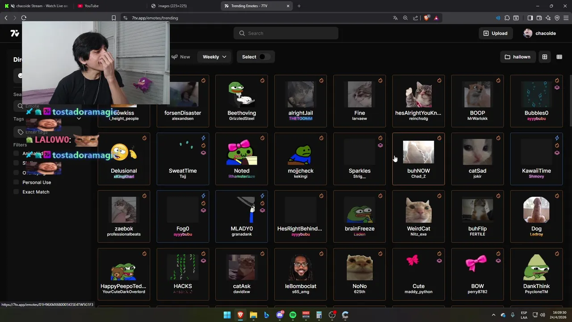This screenshot has width=572, height=322.
Task: Open uploader perry8782's profile
Action: click(x=477, y=292)
